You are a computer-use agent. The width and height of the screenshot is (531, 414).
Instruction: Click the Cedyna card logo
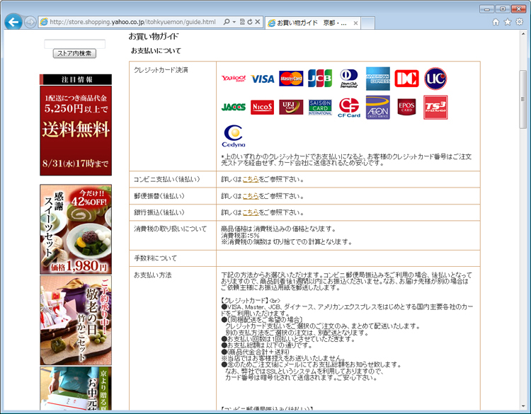[x=234, y=136]
